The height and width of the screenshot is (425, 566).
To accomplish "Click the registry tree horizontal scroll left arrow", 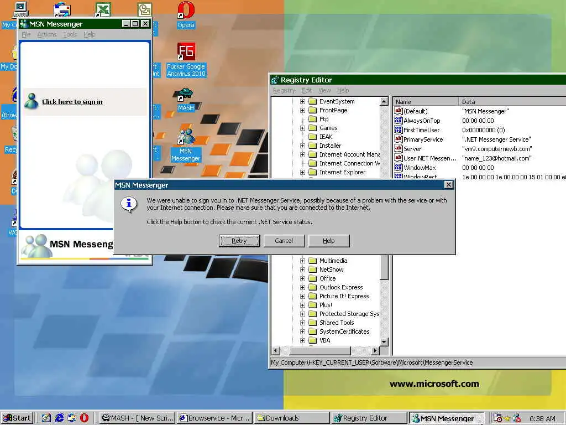I will click(x=276, y=350).
